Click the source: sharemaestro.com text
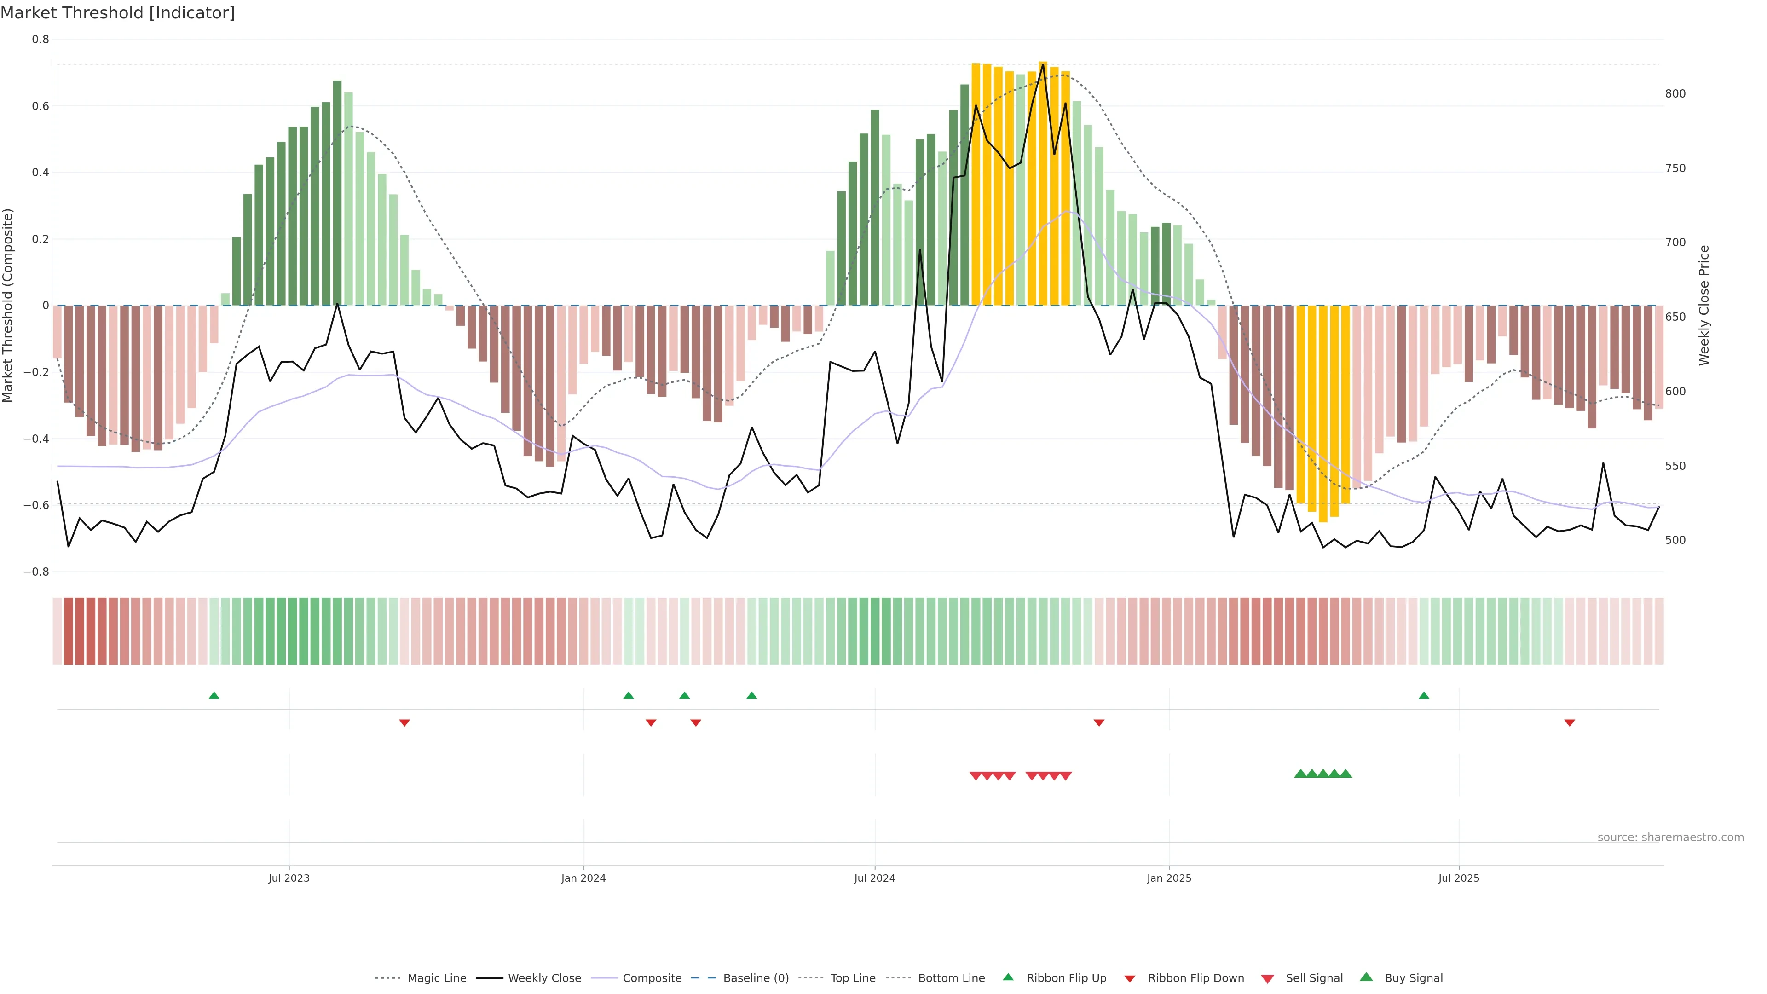The height and width of the screenshot is (994, 1767). point(1670,838)
